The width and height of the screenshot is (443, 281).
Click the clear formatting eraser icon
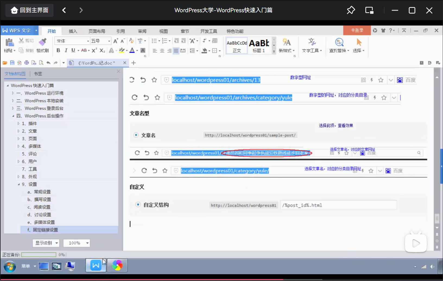coord(131,41)
